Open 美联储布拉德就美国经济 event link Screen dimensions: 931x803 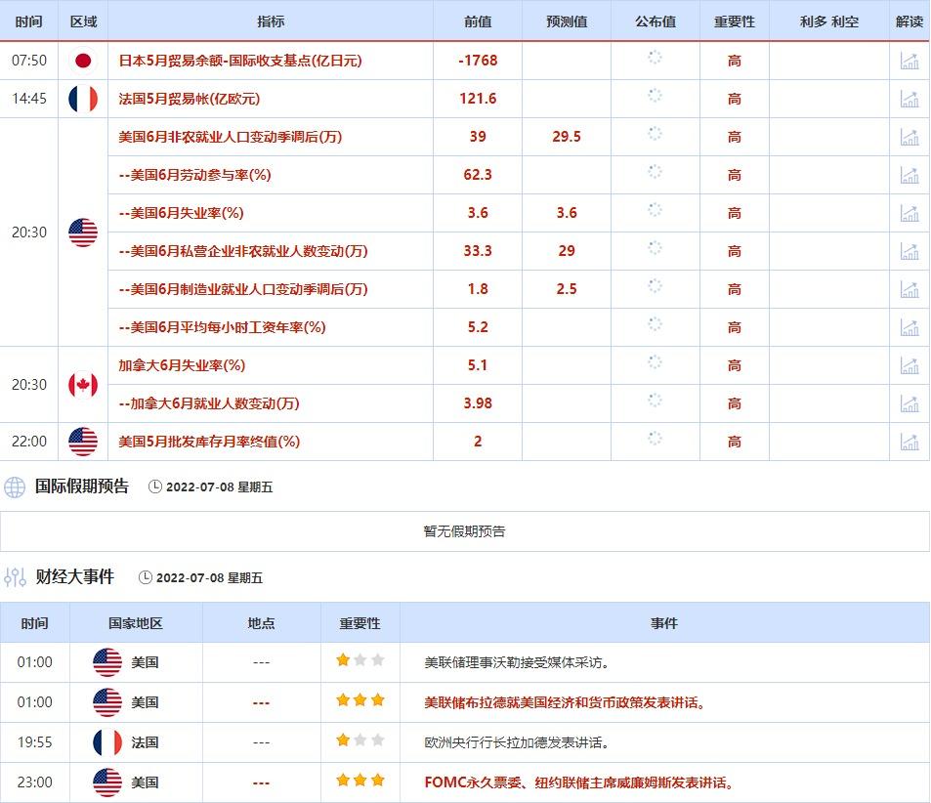pos(565,702)
